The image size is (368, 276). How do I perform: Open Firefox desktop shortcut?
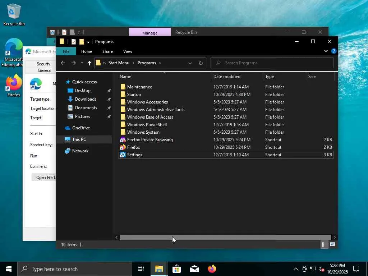pyautogui.click(x=14, y=86)
